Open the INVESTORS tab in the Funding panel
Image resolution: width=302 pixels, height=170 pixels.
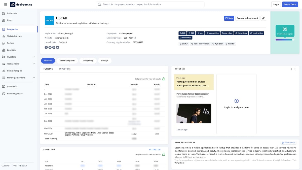(65, 69)
